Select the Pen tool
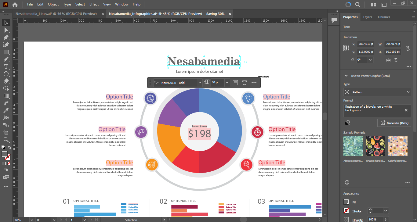Screen dimensions: 417x222 (6, 37)
